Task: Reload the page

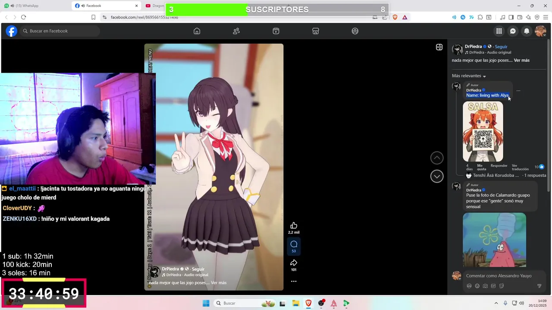Action: click(x=23, y=17)
